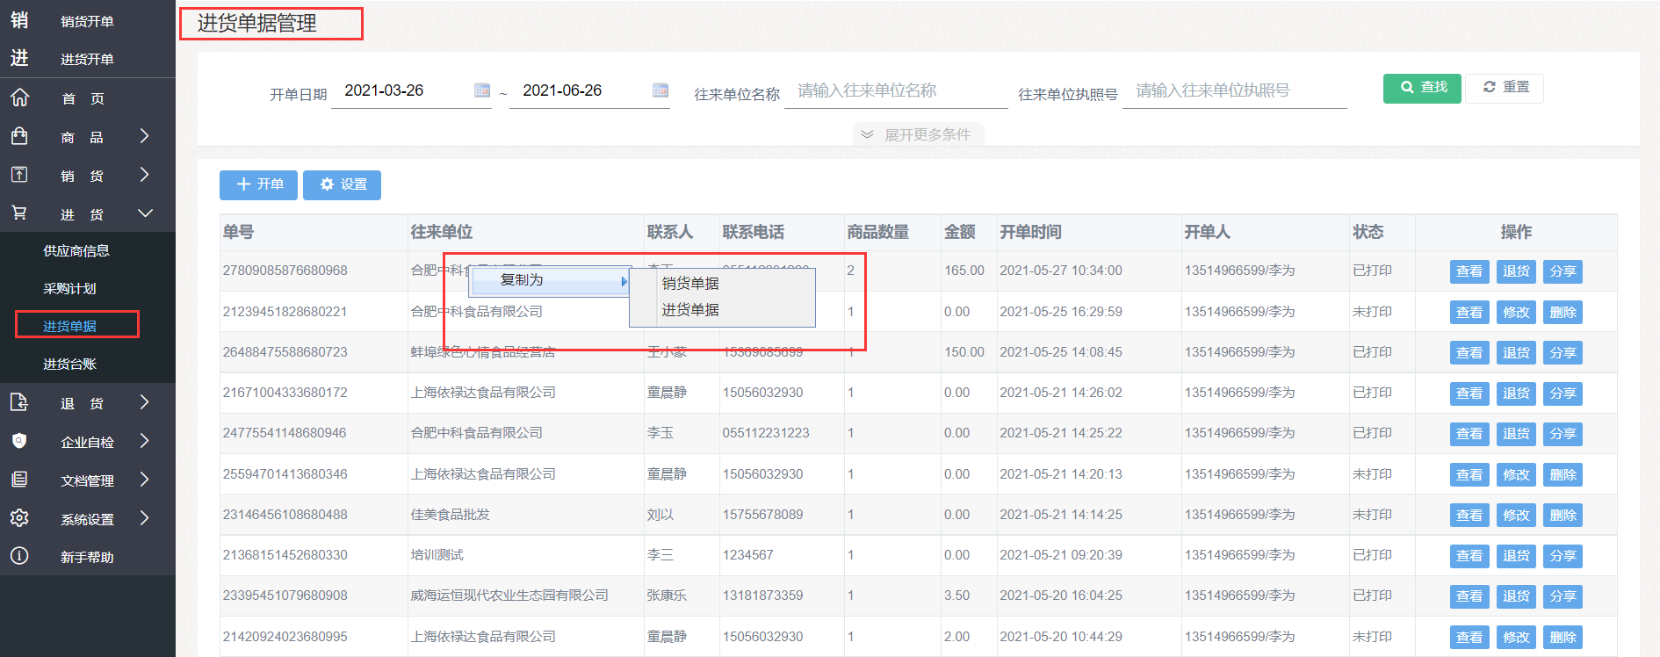1660x657 pixels.
Task: Click the cart icon for 进货
Action: [x=19, y=213]
